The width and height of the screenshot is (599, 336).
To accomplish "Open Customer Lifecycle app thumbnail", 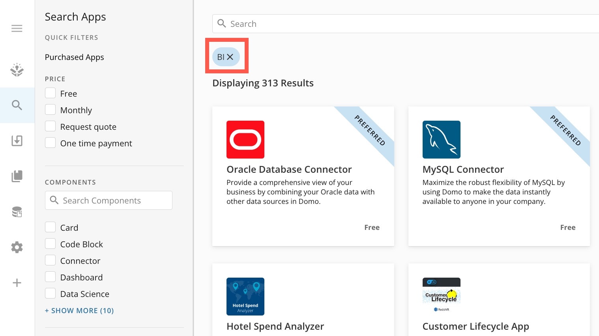I will pos(441,297).
